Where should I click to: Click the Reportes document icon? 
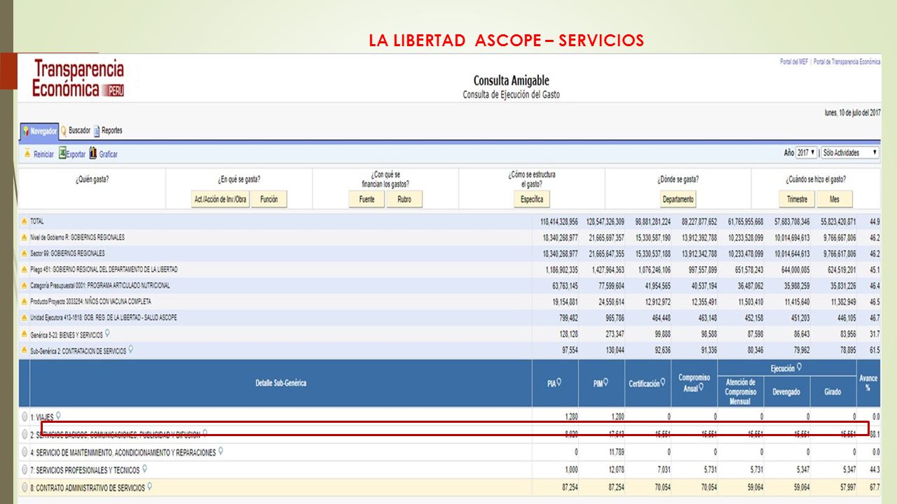(97, 131)
